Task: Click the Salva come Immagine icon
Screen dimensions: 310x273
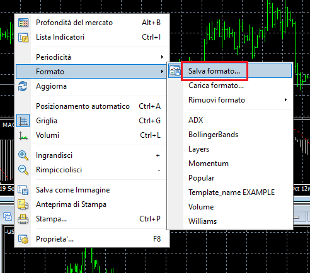Action: click(23, 190)
